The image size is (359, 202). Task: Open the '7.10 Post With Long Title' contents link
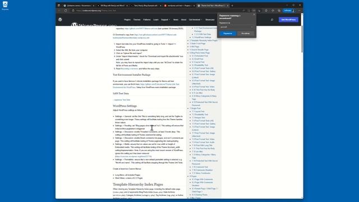[x=202, y=145]
